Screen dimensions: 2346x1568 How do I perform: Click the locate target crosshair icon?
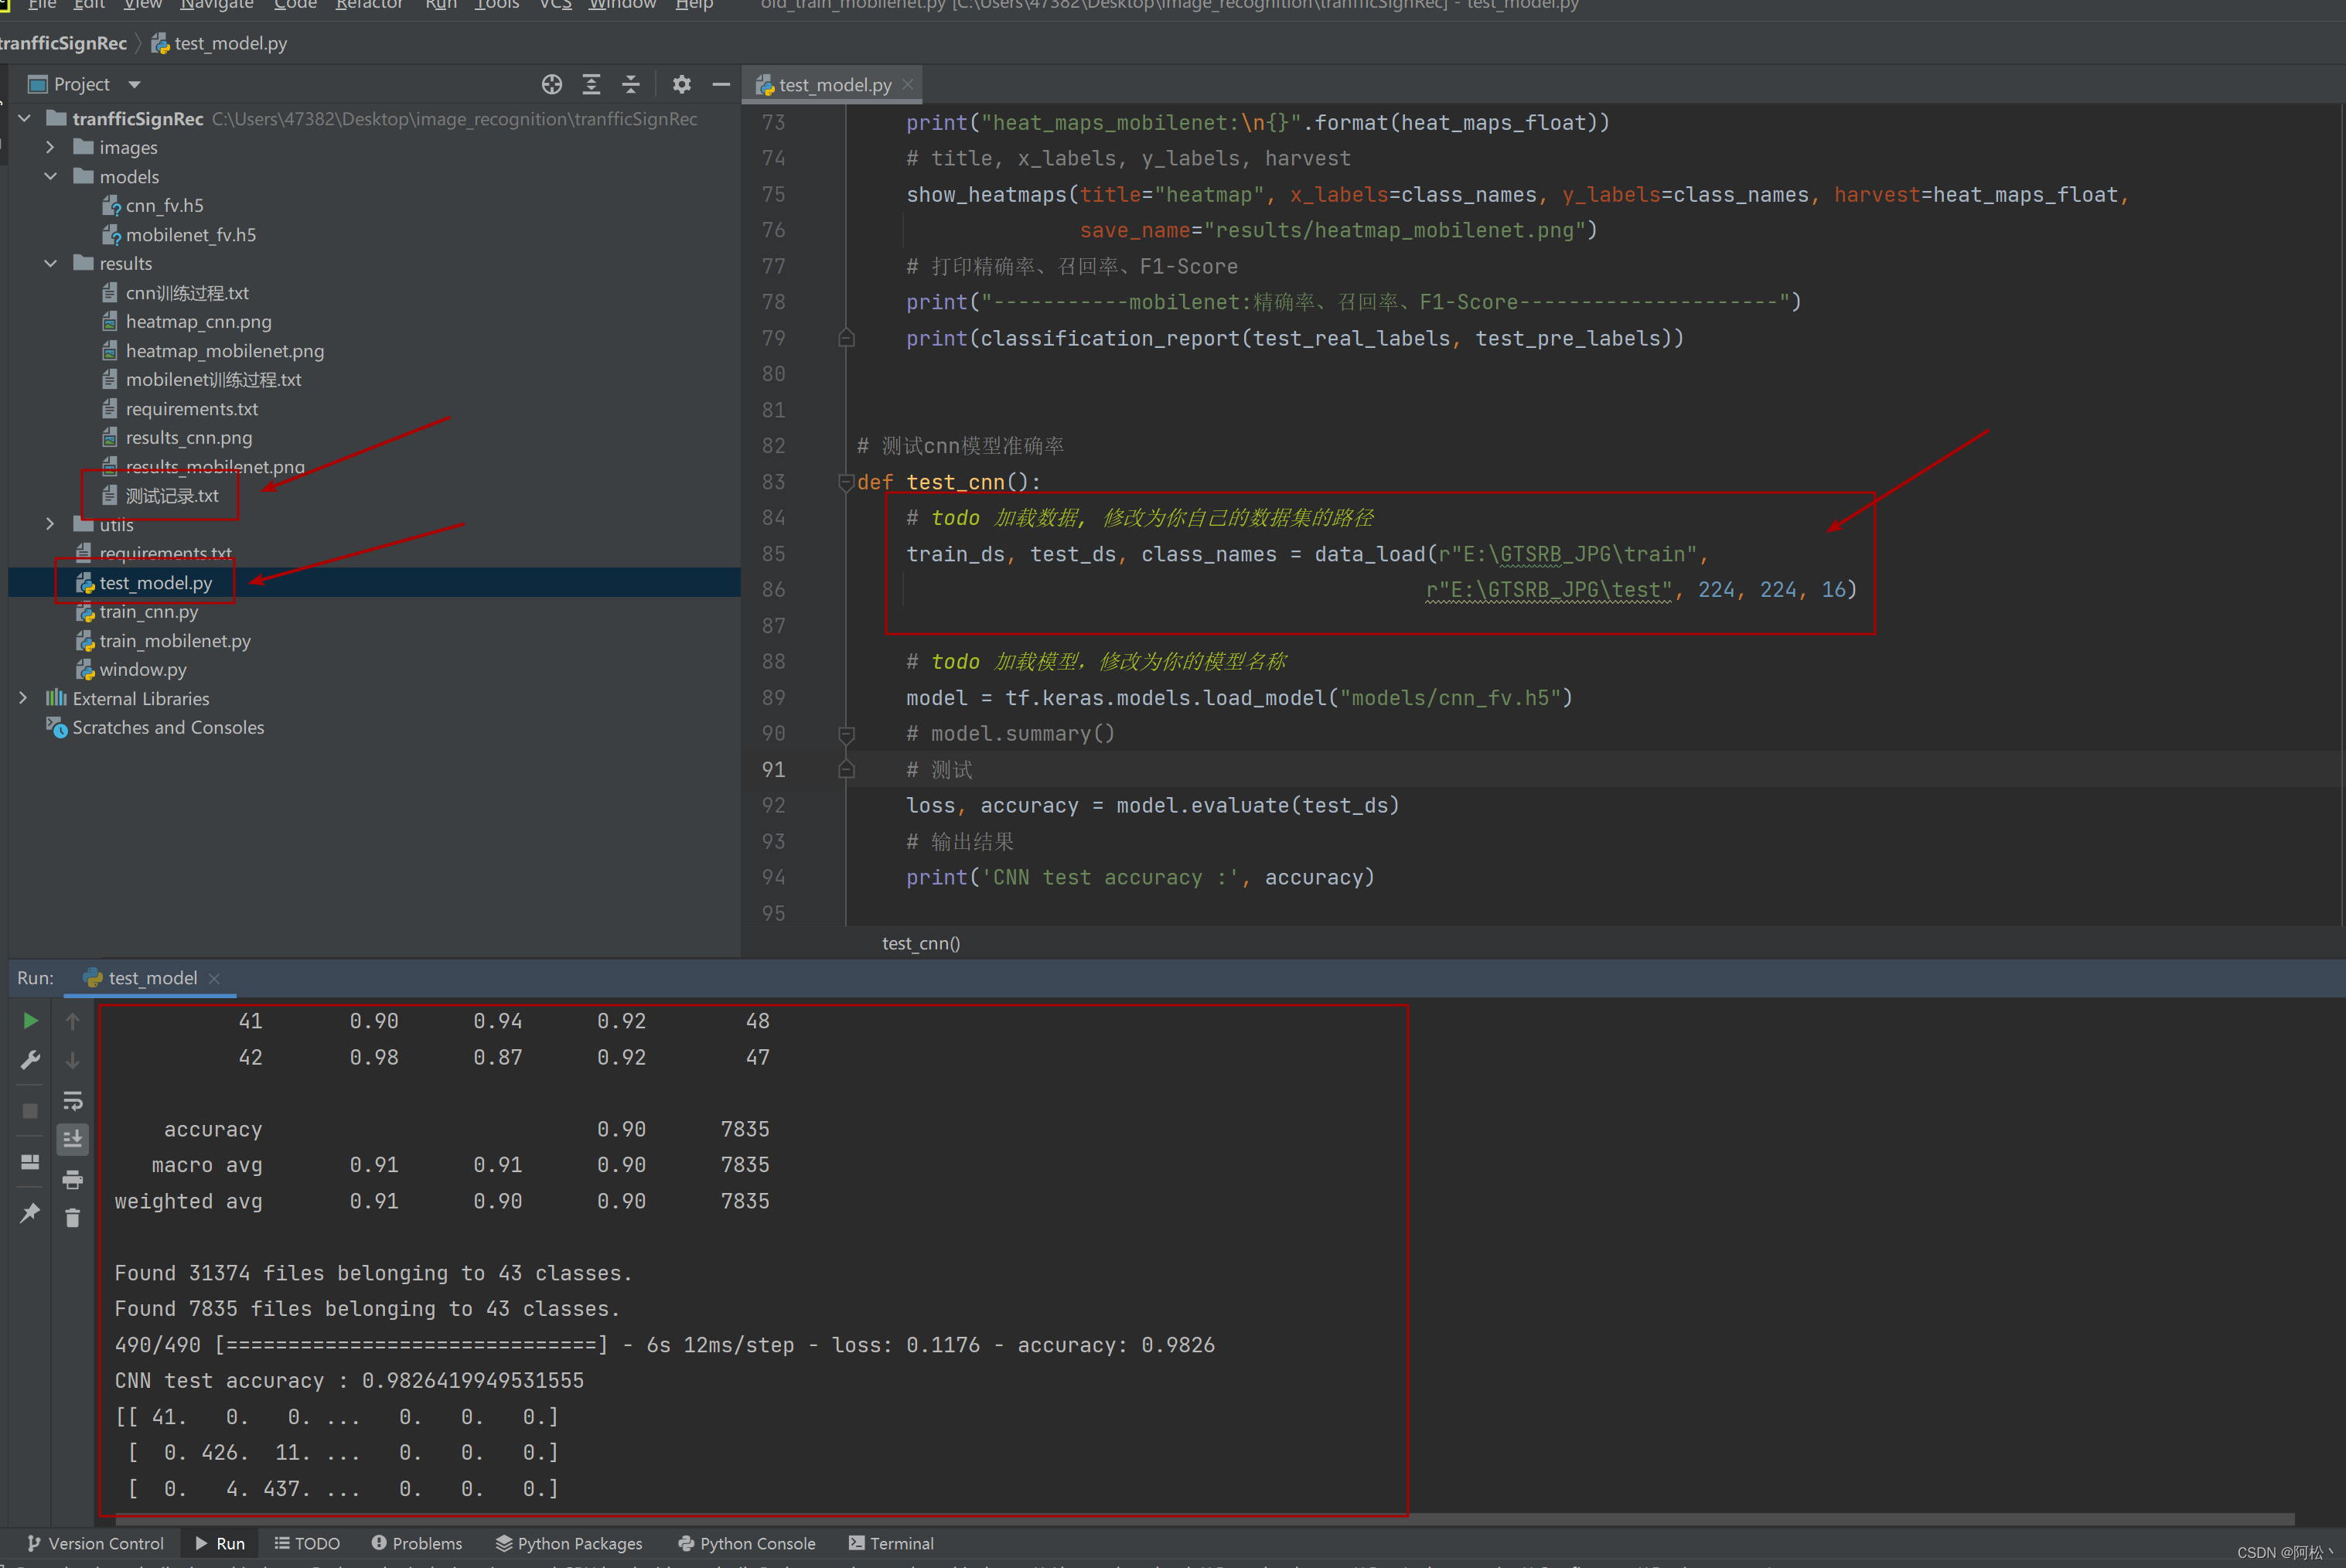click(551, 84)
